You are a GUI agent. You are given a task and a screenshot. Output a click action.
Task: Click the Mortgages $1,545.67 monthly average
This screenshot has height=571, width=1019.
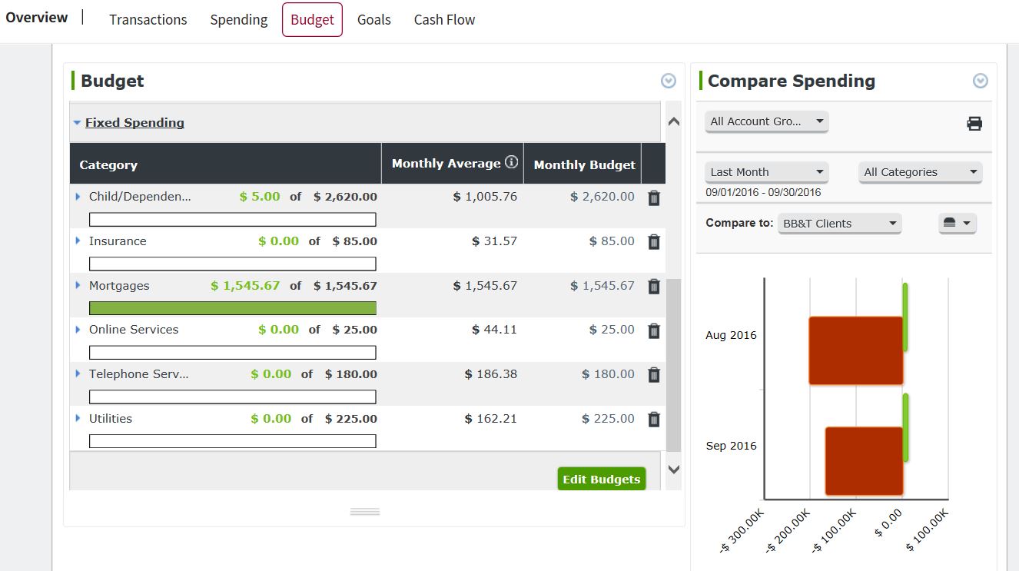(485, 286)
